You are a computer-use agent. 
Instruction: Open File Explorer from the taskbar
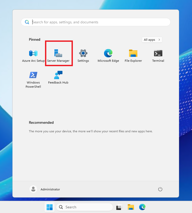coord(131,207)
